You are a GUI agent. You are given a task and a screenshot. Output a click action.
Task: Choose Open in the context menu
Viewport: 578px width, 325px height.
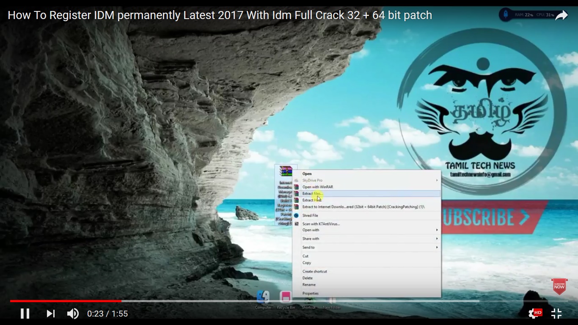pos(367,174)
